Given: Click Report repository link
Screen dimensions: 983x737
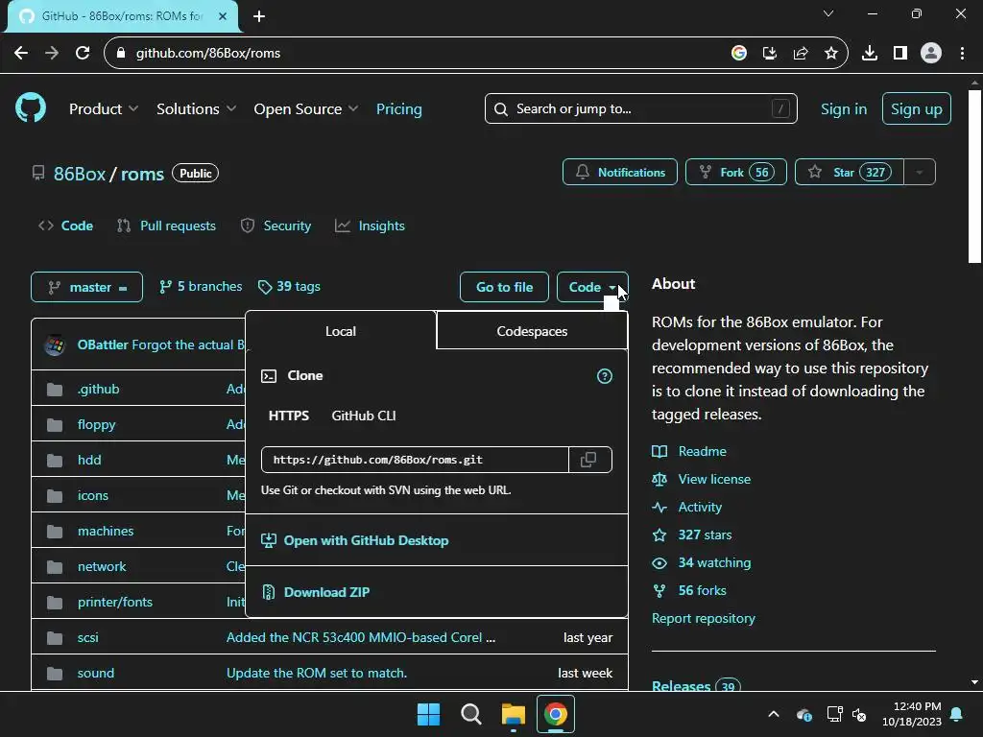Looking at the screenshot, I should pyautogui.click(x=704, y=619).
